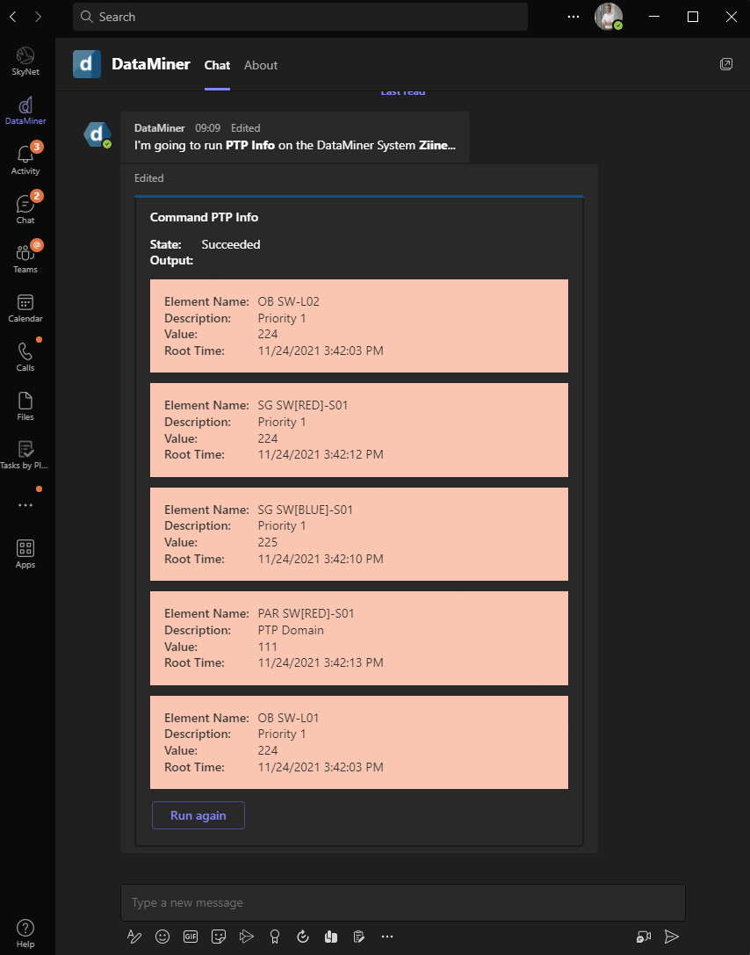Viewport: 750px width, 955px height.
Task: Open the Format text options
Action: 133,937
